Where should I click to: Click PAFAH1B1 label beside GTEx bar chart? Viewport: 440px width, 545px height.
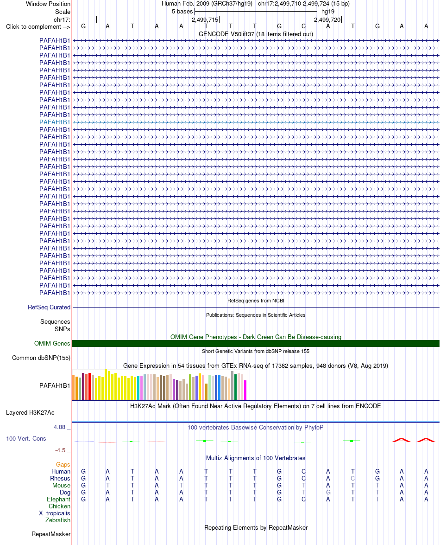click(55, 385)
